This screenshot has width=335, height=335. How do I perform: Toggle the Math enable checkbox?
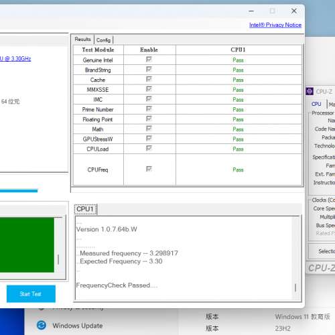coord(149,129)
